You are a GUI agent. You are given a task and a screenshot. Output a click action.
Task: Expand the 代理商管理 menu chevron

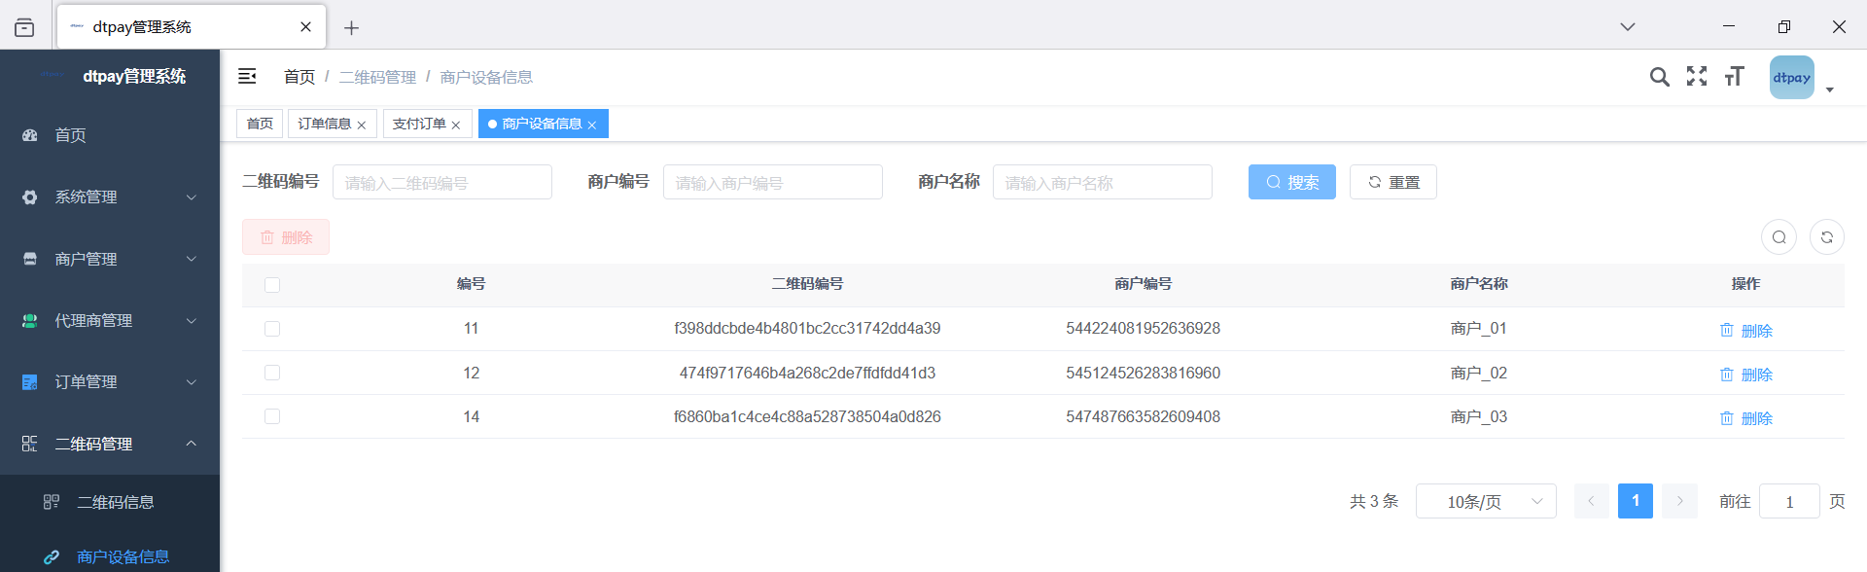[x=192, y=321]
